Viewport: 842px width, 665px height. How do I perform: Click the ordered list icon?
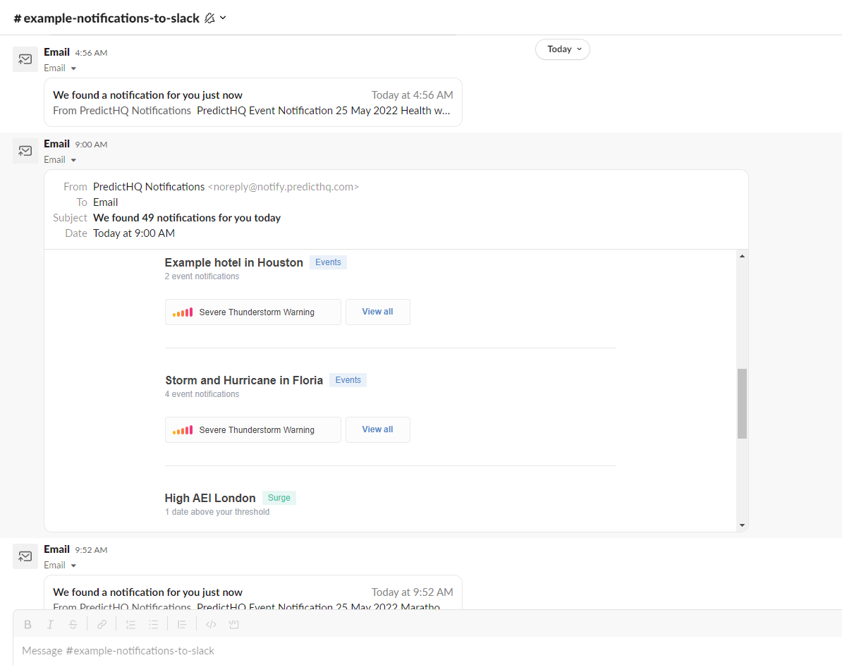click(130, 624)
